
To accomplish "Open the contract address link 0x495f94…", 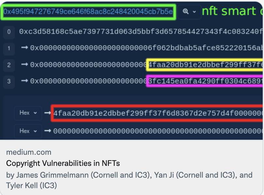I will 88,11.
